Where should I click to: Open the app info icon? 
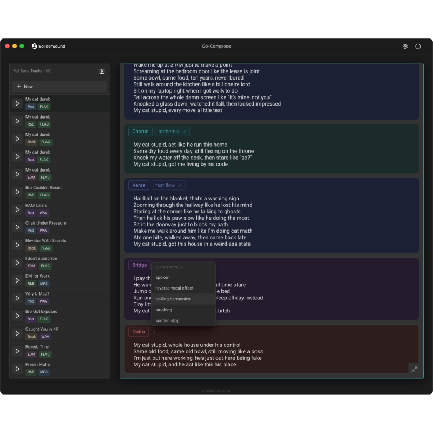[418, 47]
